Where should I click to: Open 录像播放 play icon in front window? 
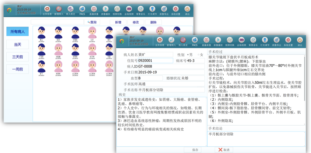click(218, 41)
